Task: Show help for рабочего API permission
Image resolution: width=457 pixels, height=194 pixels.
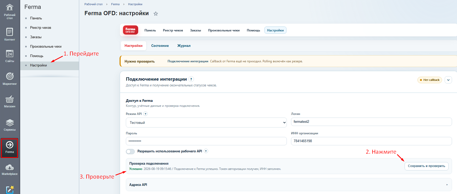Action: tap(206, 151)
